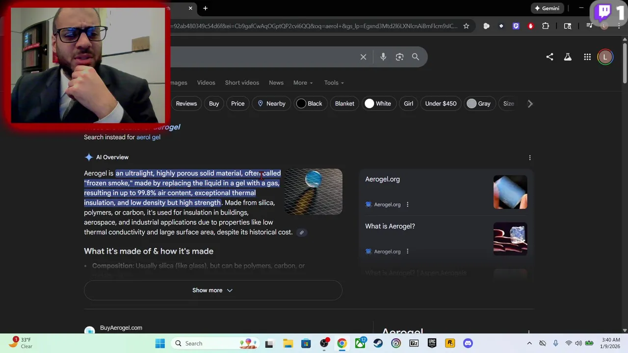628x353 pixels.
Task: Select the Buy filter chip
Action: coord(214,103)
